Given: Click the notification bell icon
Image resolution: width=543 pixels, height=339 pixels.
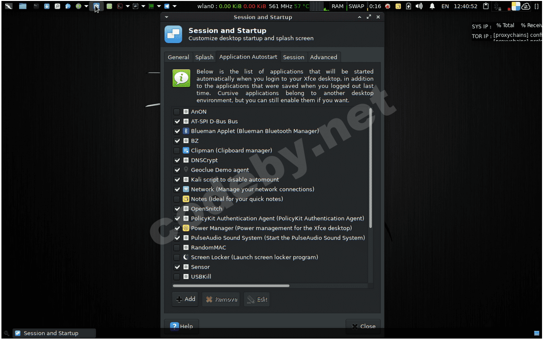Looking at the screenshot, I should tap(432, 6).
